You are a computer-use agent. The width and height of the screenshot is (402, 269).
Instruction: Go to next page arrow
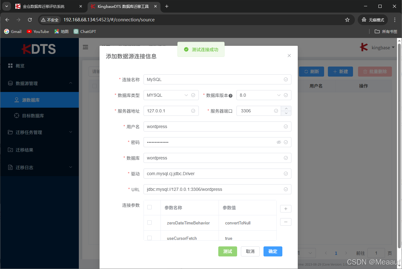(x=346, y=253)
